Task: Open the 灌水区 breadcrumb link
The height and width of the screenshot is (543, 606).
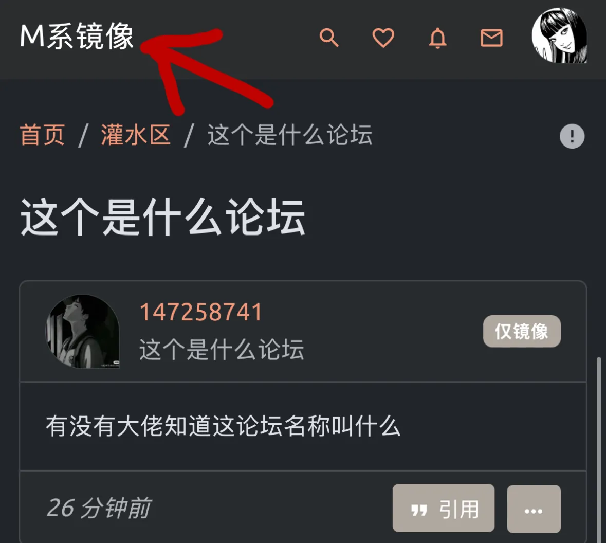Action: pos(136,135)
